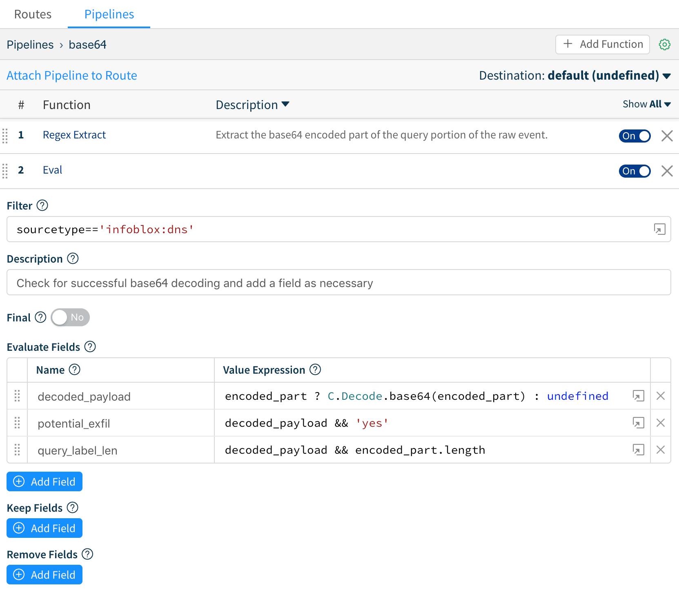Turn off the Regex Extract function
This screenshot has width=679, height=595.
(634, 136)
